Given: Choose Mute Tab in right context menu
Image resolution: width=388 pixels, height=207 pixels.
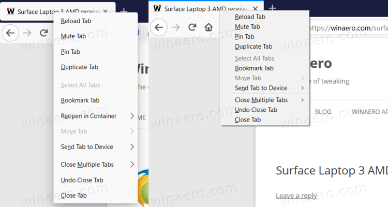Looking at the screenshot, I should pos(264,27).
